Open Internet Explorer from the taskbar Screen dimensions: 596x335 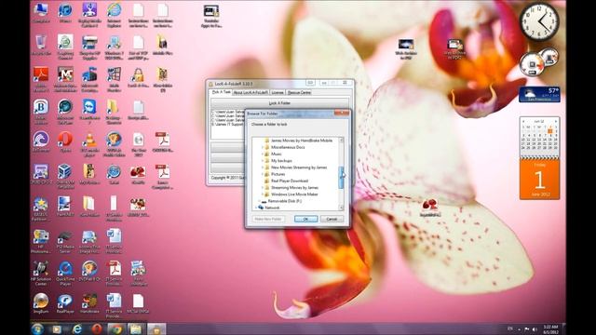coord(76,328)
